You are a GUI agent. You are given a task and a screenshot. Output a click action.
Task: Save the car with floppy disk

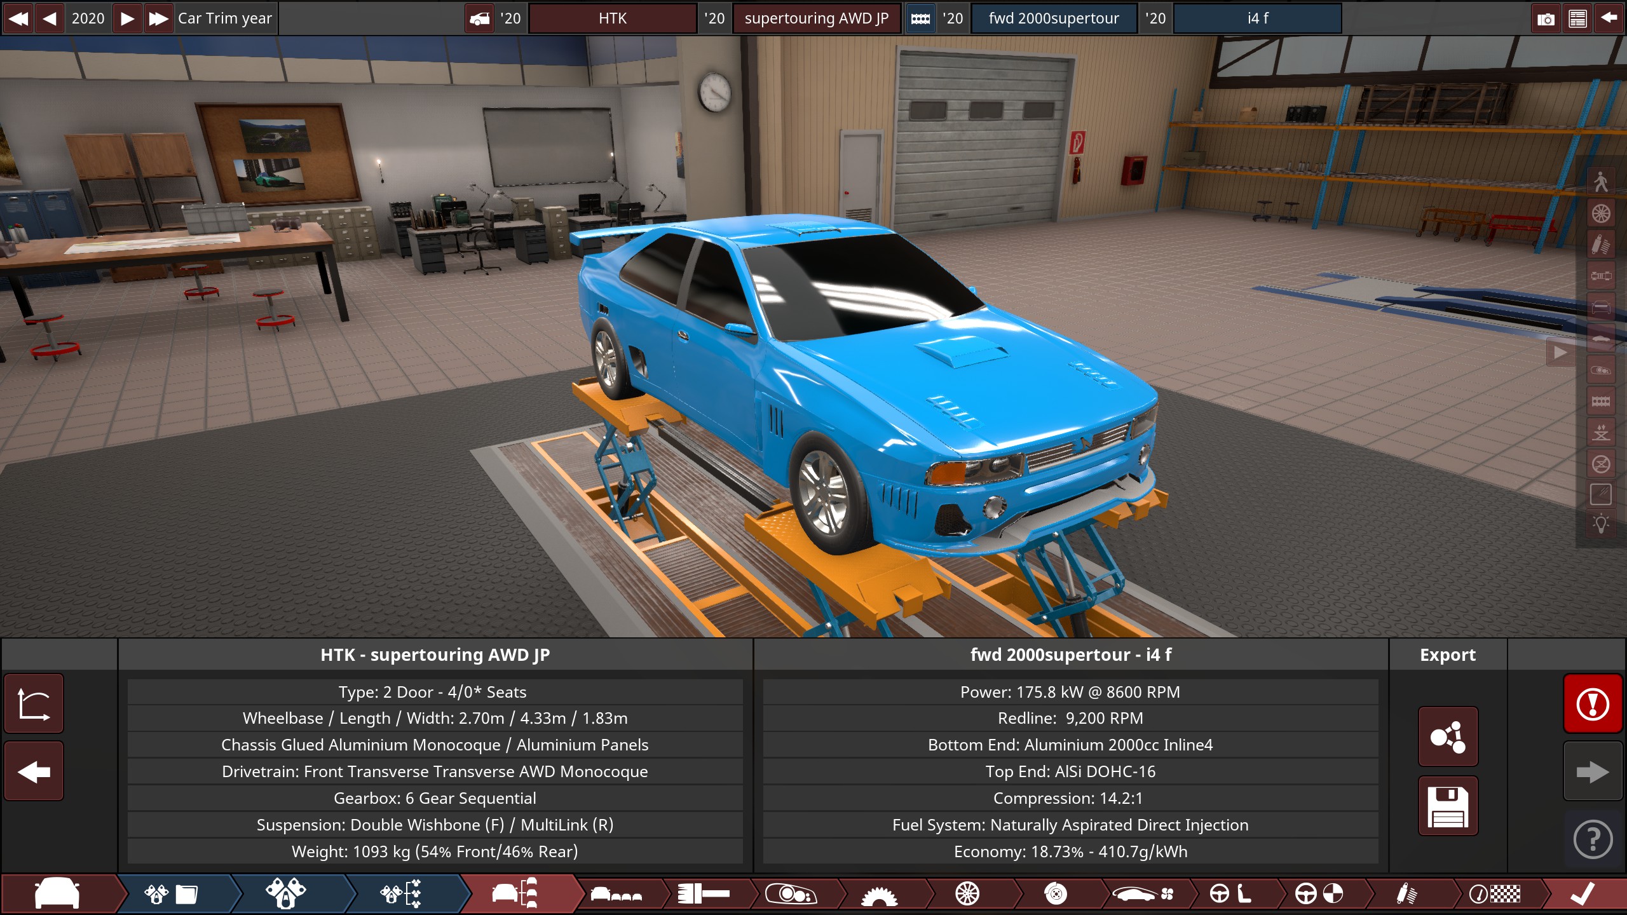tap(1448, 806)
